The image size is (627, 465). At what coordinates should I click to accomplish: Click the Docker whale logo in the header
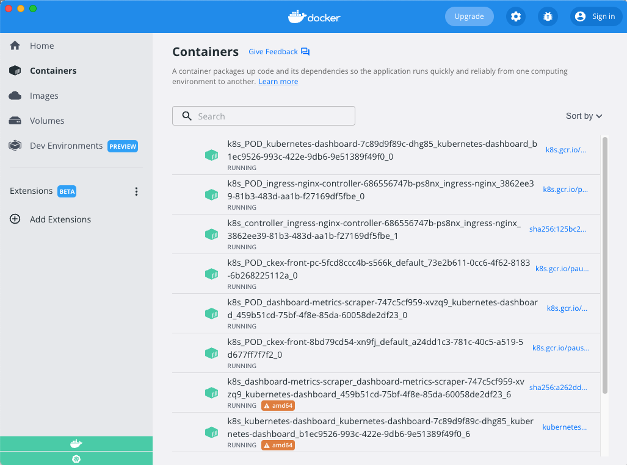tap(314, 16)
